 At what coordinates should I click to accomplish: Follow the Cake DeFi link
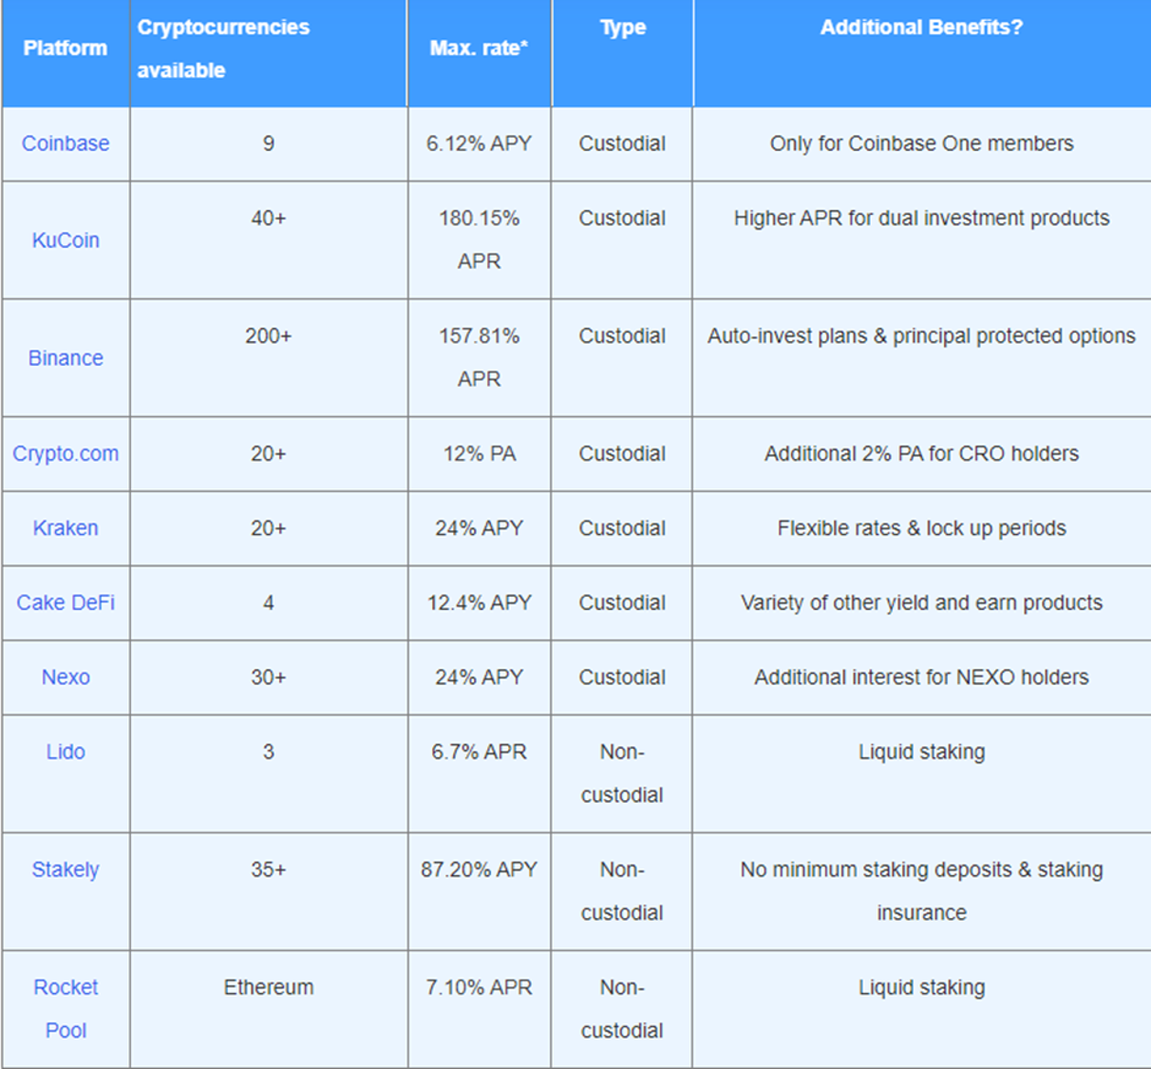66,602
